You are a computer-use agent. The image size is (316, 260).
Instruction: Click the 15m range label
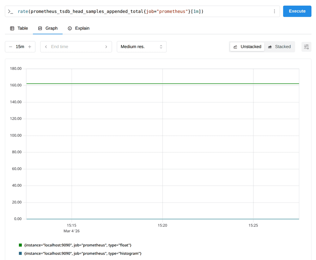pyautogui.click(x=19, y=46)
